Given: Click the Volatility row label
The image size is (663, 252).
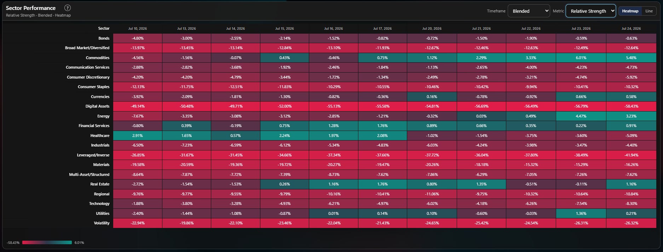Looking at the screenshot, I should click(102, 223).
